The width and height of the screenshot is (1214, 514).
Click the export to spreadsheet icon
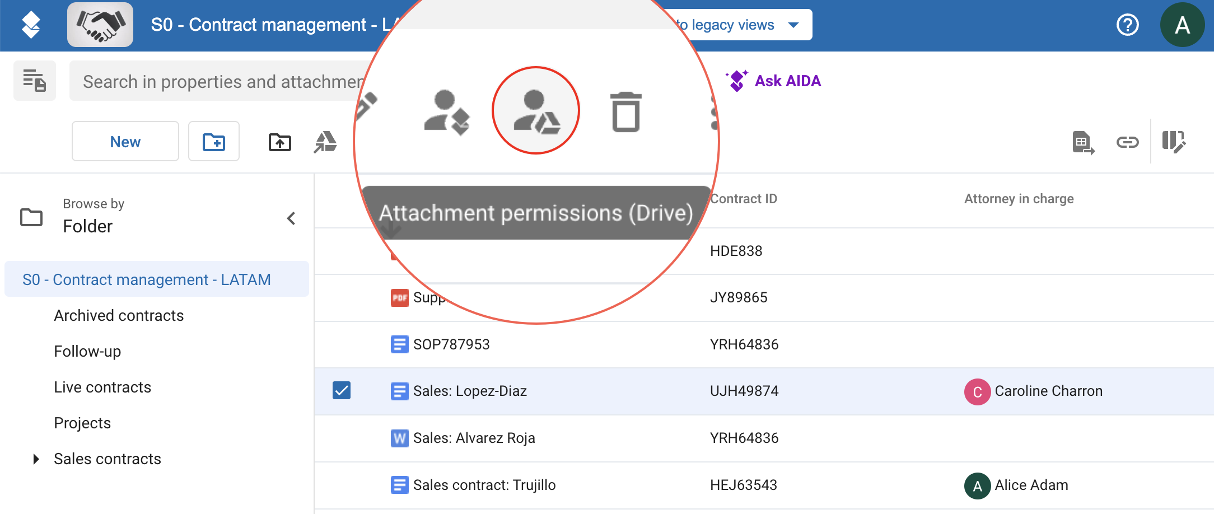click(x=1083, y=142)
